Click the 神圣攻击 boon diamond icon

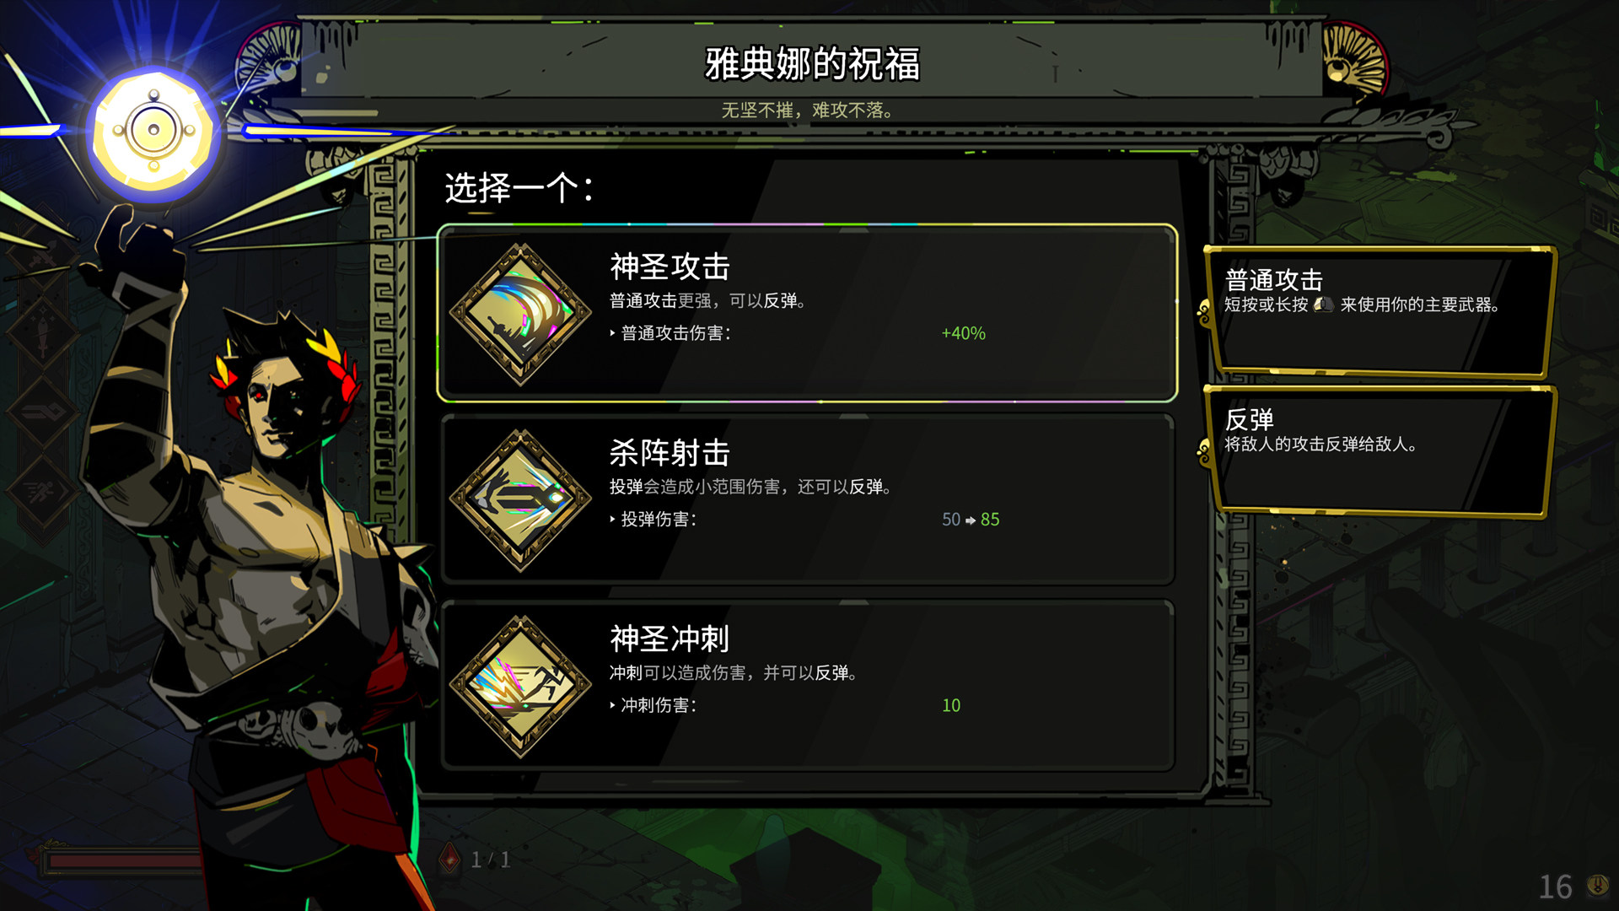coord(520,314)
